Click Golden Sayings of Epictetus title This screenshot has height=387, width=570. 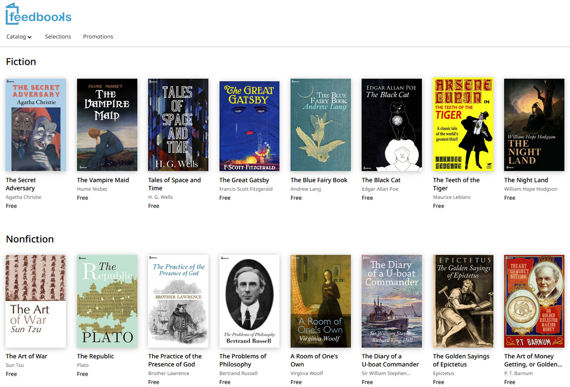click(461, 360)
